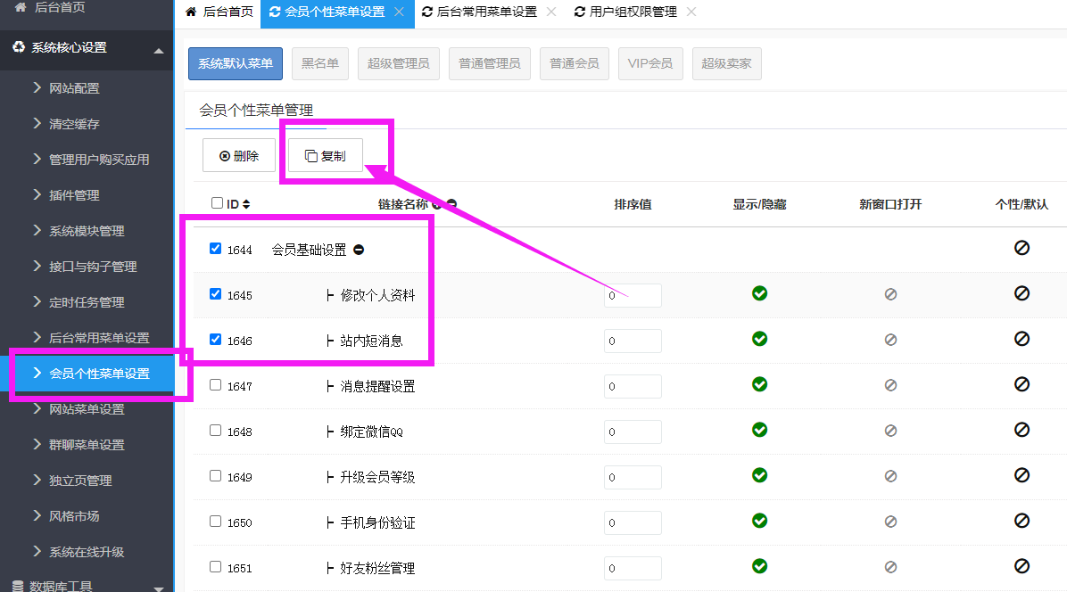Click the collapse-all minus icon beside 链接名称
This screenshot has width=1067, height=592.
point(451,204)
